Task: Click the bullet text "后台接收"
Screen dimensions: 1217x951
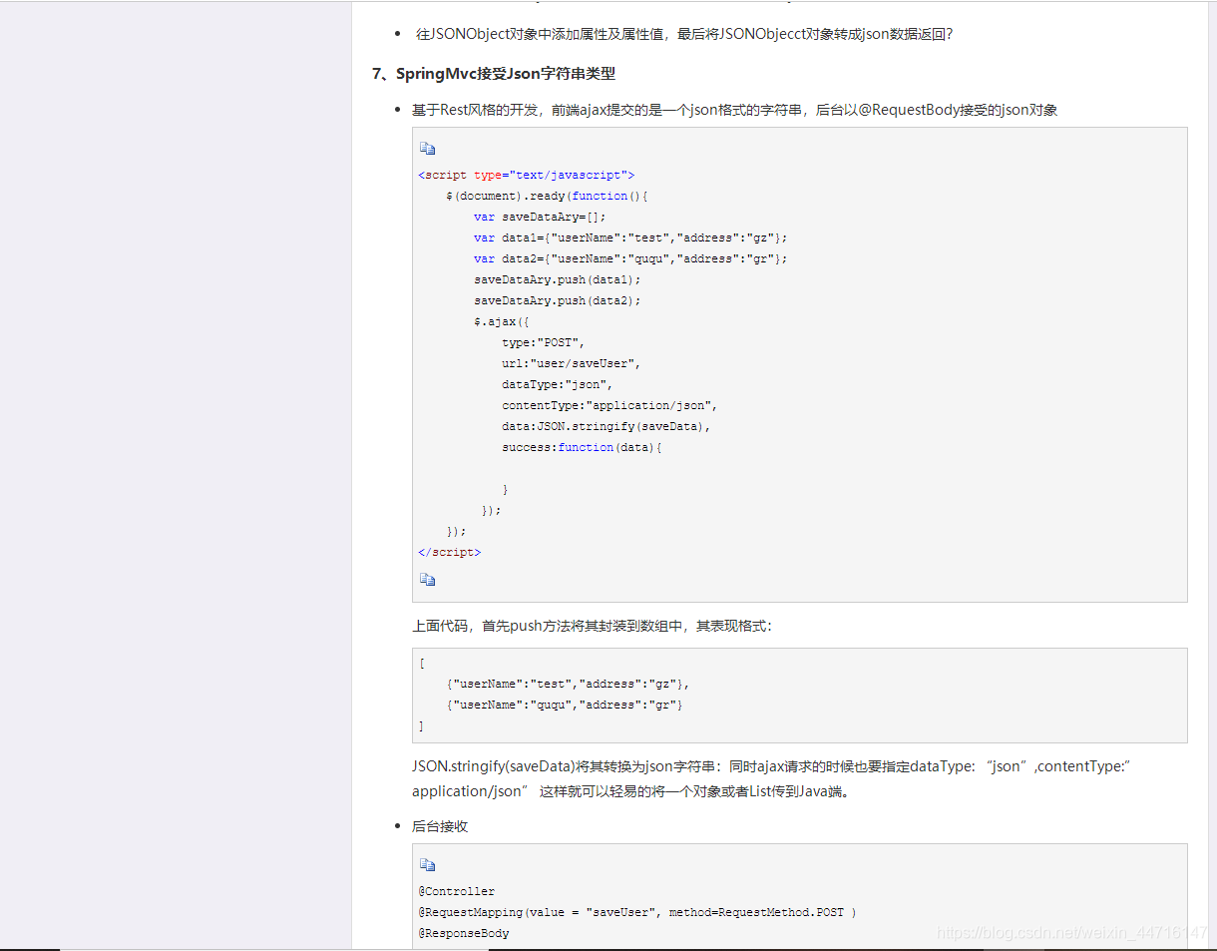Action: (x=440, y=827)
